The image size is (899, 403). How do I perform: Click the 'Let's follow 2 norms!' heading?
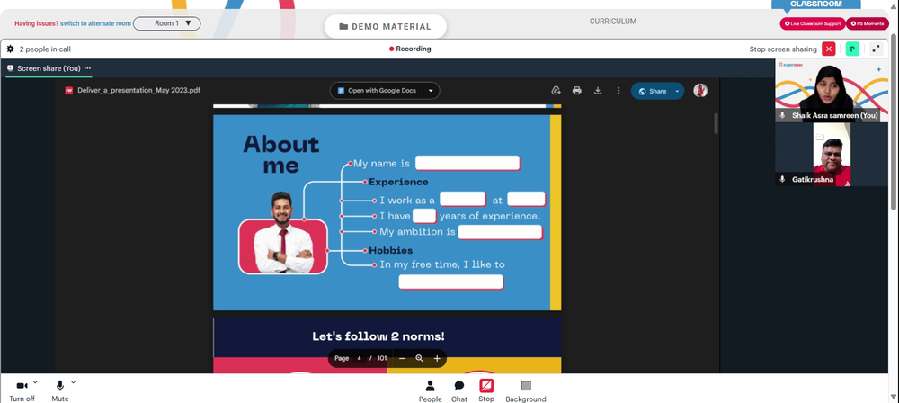point(378,336)
